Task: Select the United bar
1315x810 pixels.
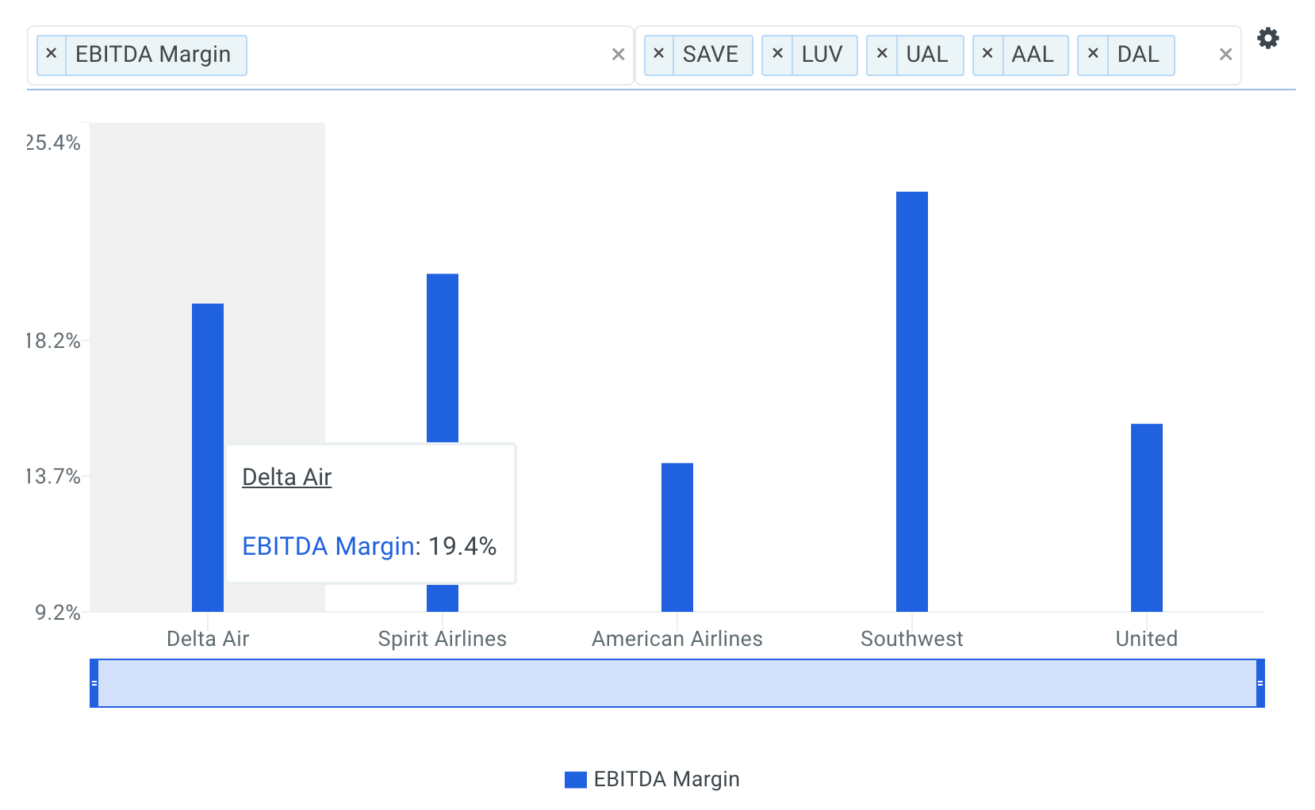Action: tap(1147, 518)
